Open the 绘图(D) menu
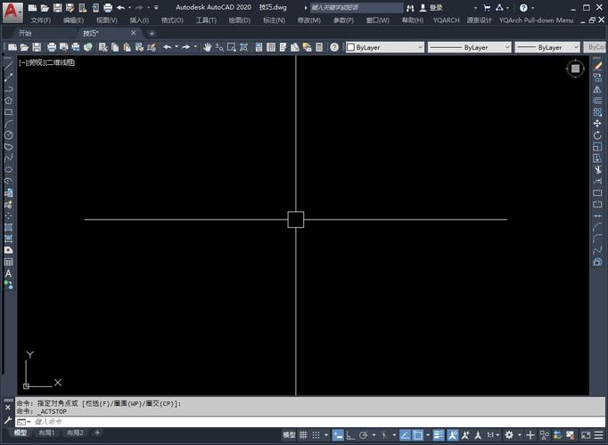Screen dimensions: 608x445 [x=240, y=20]
